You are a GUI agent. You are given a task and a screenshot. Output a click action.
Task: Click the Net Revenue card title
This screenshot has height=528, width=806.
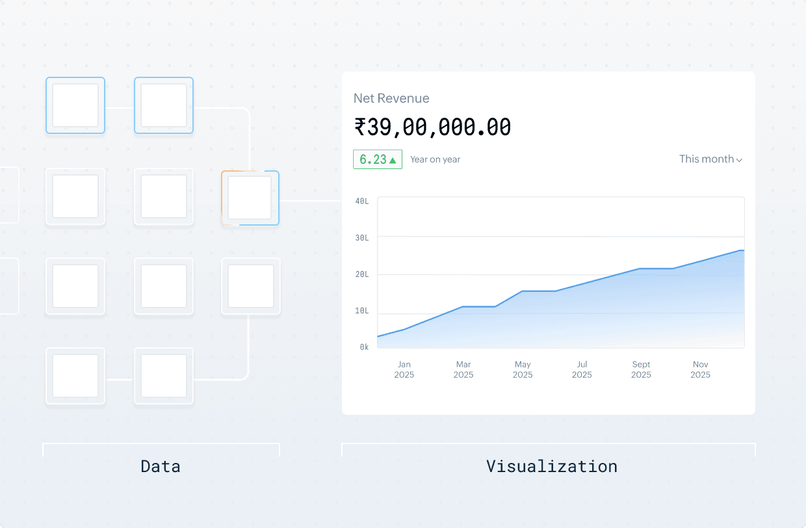point(391,98)
